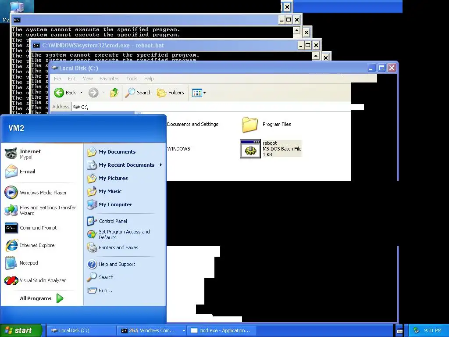
Task: Open Back history dropdown arrow
Action: 81,93
